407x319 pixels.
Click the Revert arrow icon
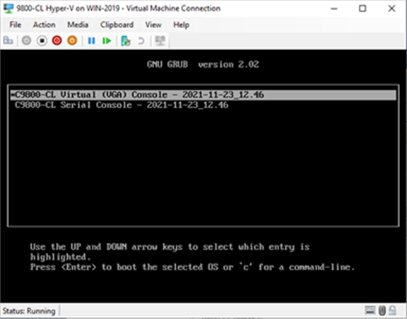[141, 41]
